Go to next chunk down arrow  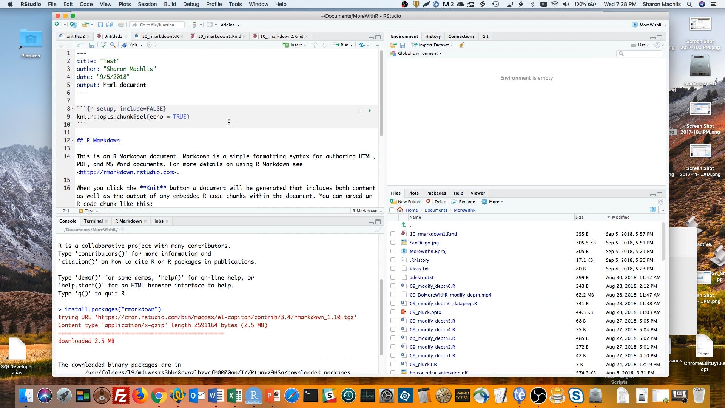click(324, 45)
